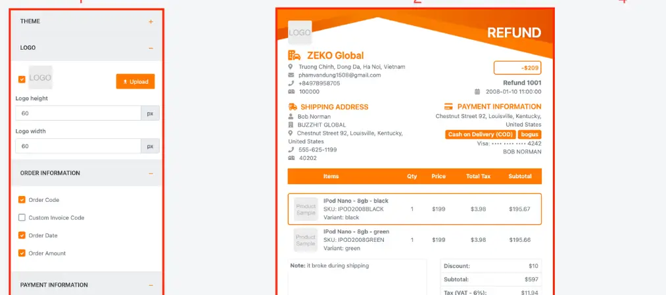The image size is (666, 295).
Task: Collapse the ORDER INFORMATION section
Action: (151, 173)
